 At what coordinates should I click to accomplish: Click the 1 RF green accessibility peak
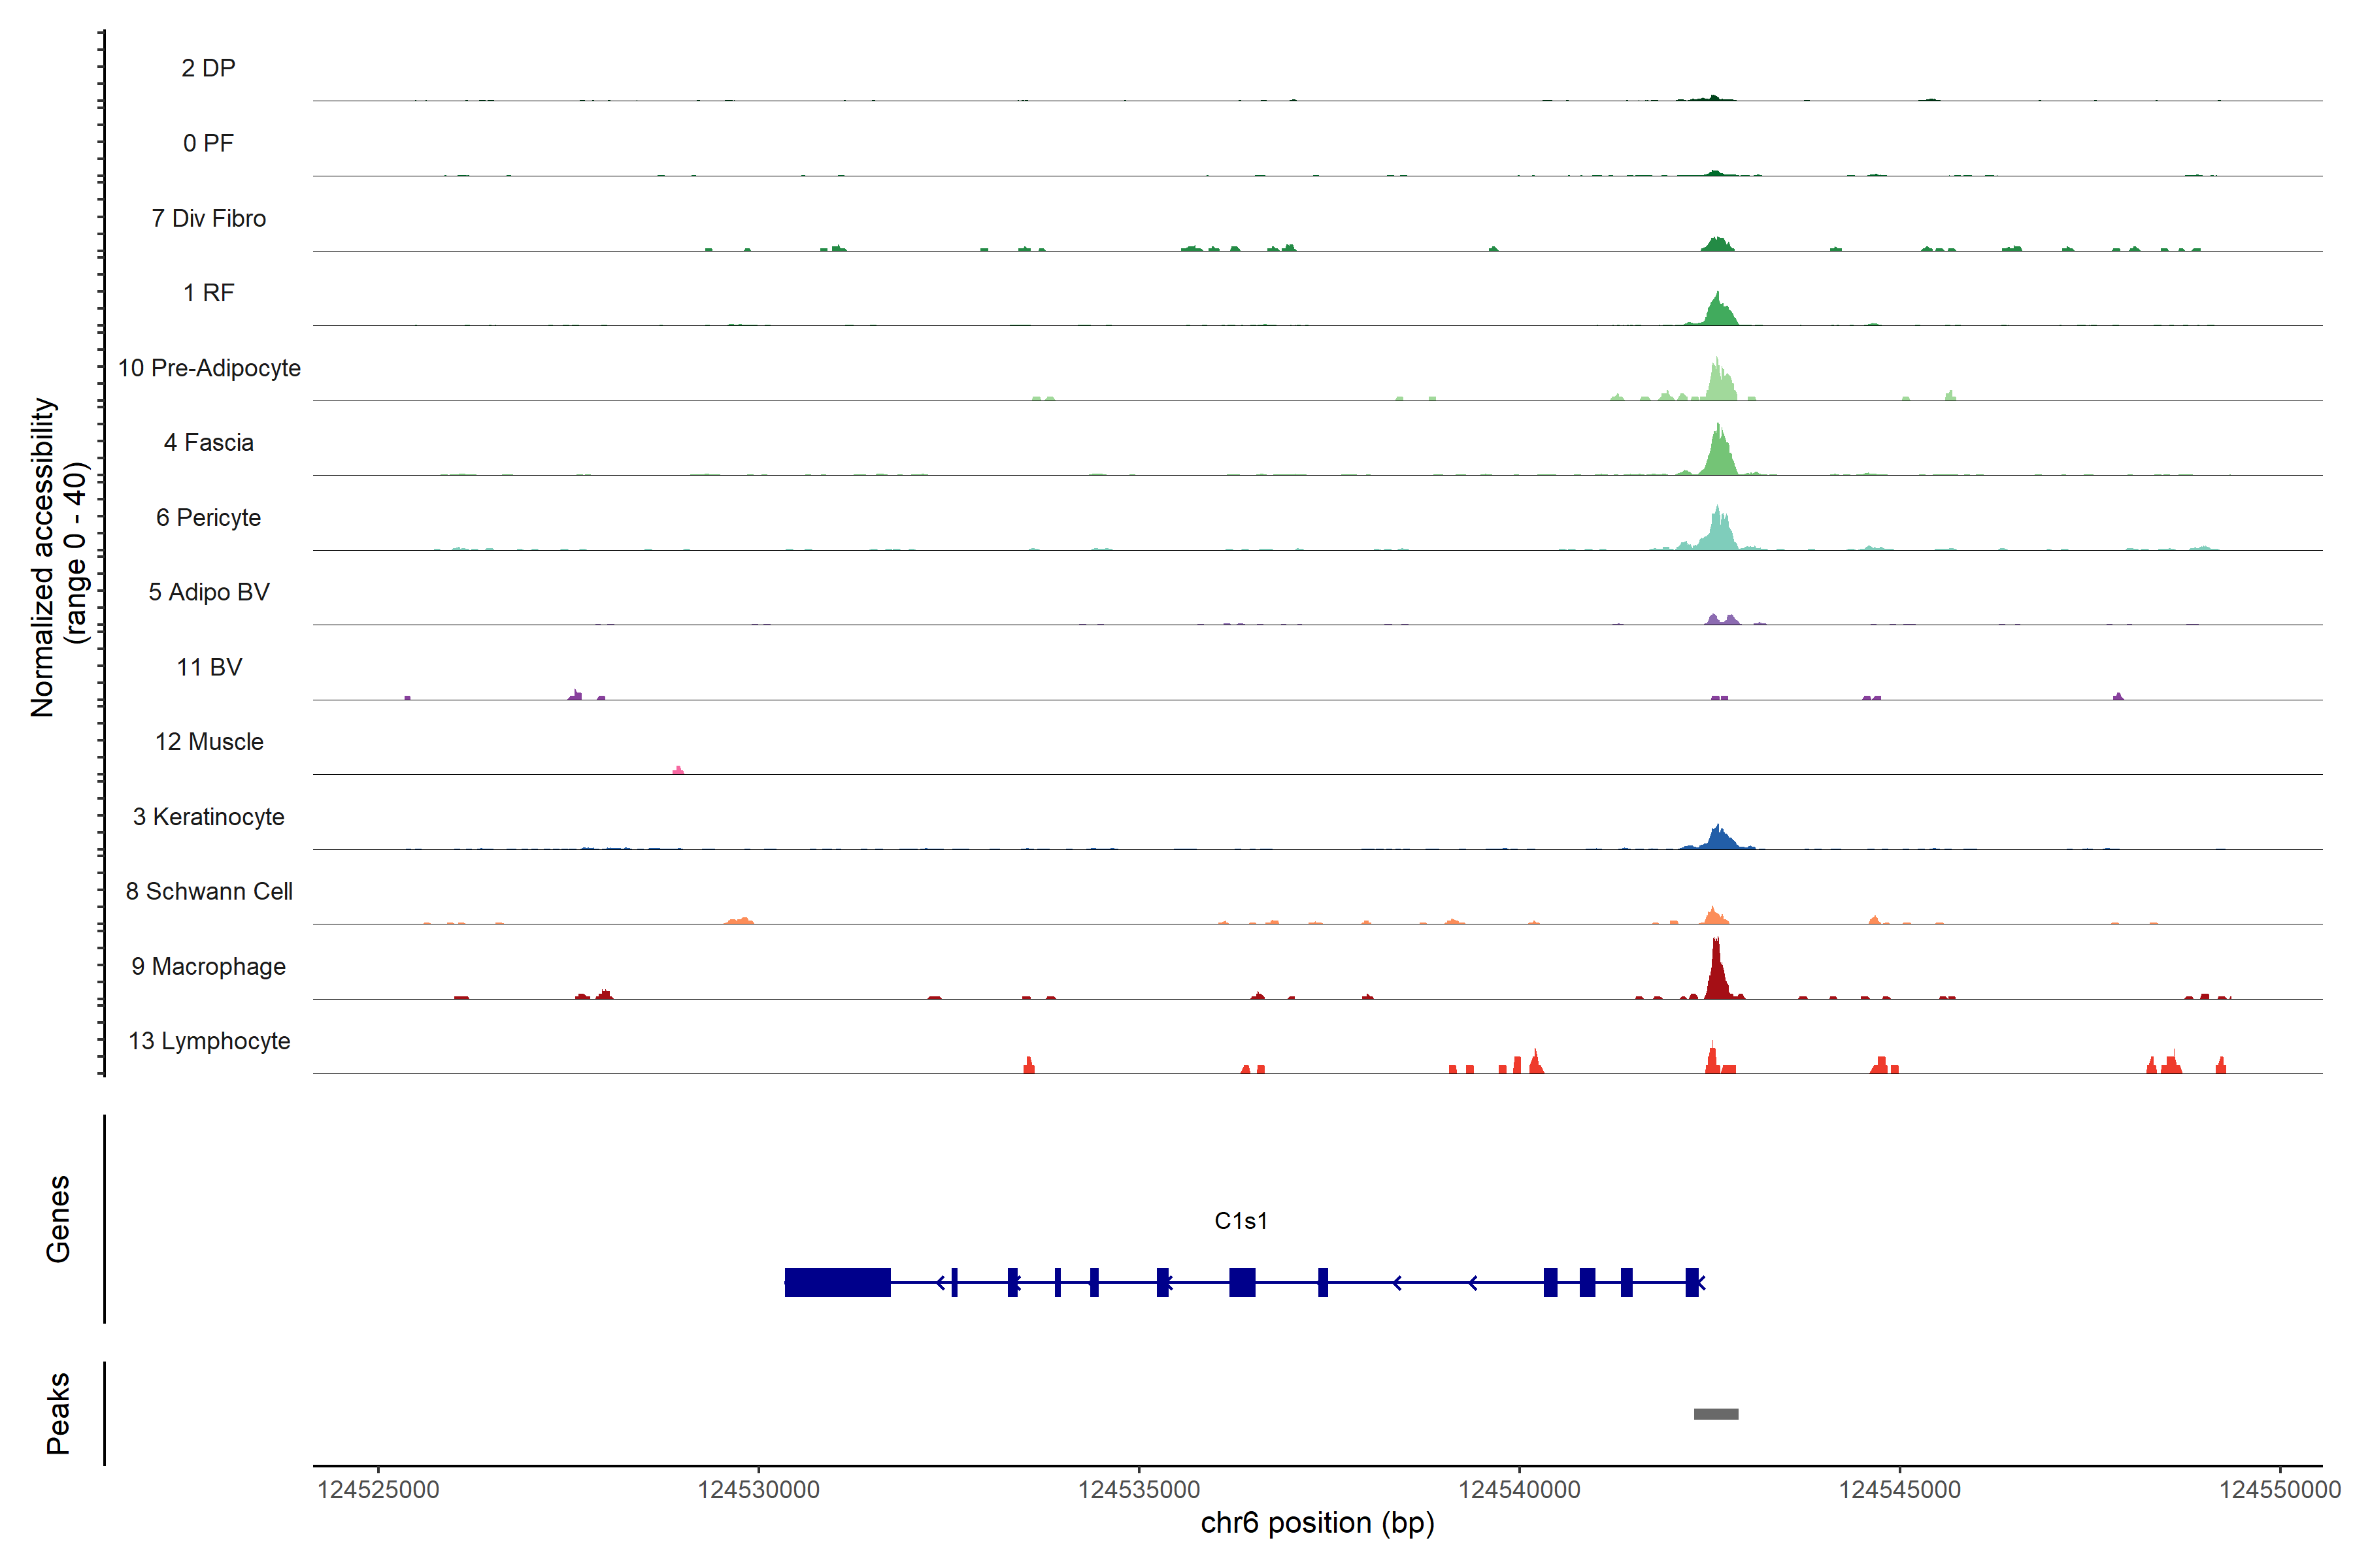point(1719,312)
